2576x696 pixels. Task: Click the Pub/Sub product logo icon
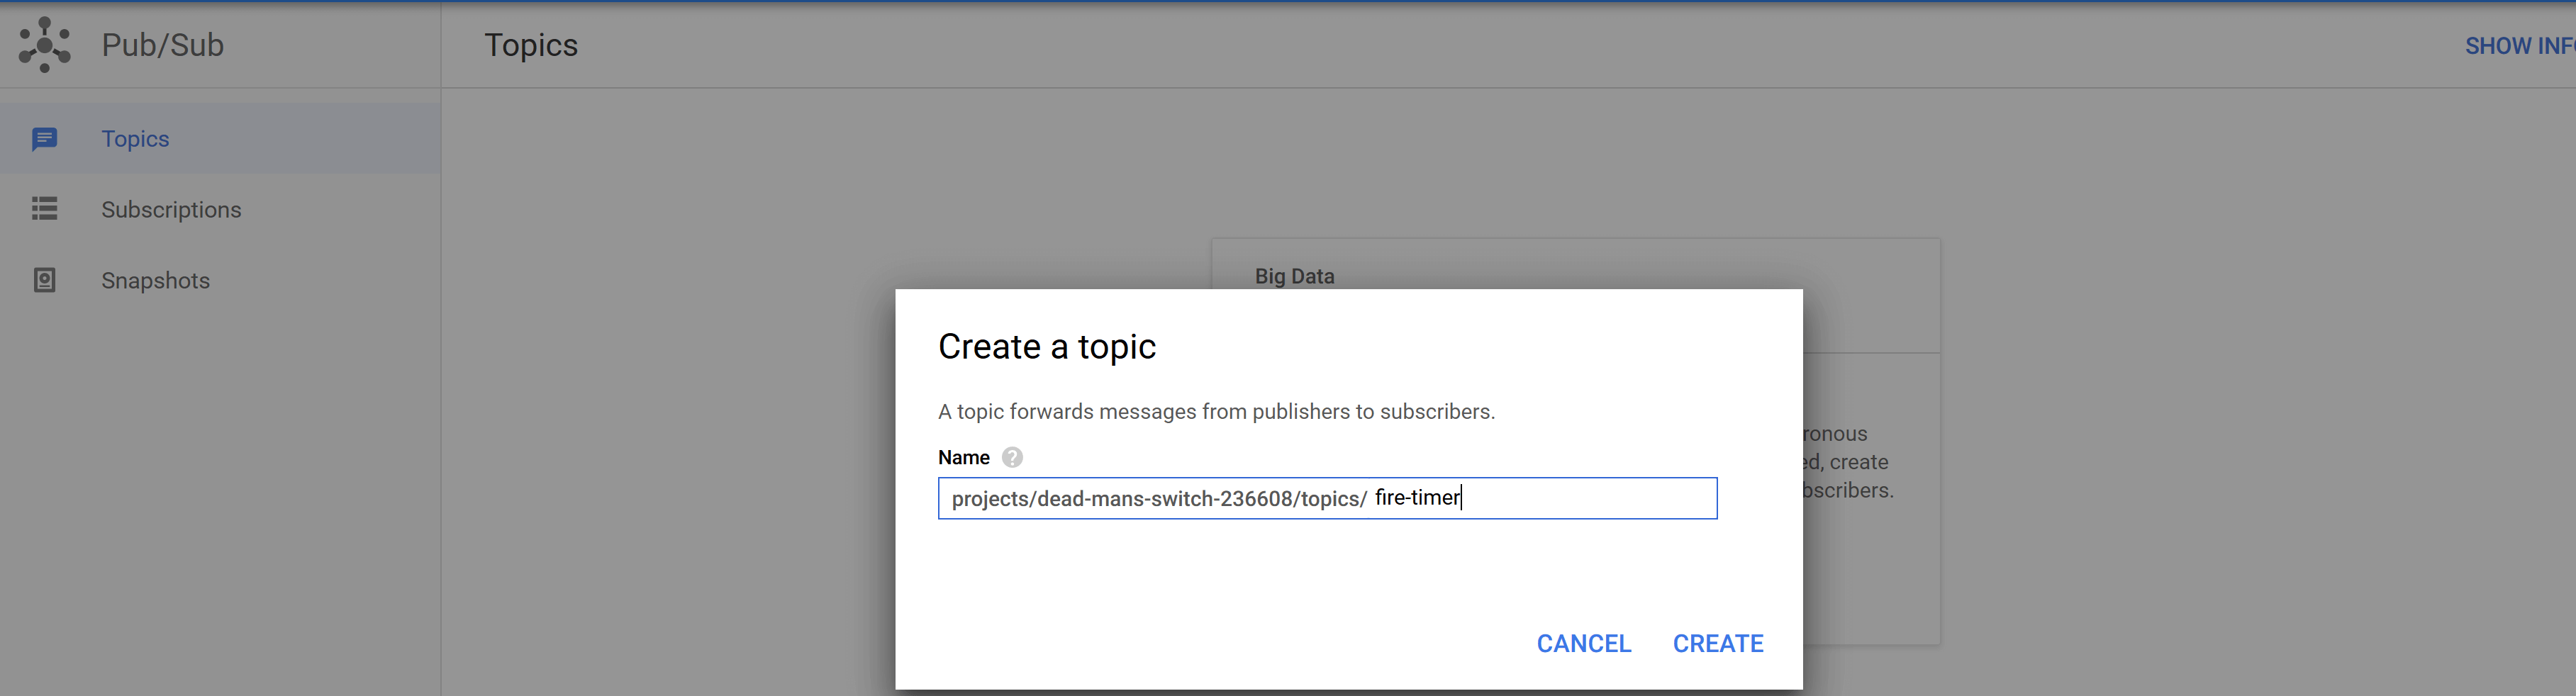[45, 45]
